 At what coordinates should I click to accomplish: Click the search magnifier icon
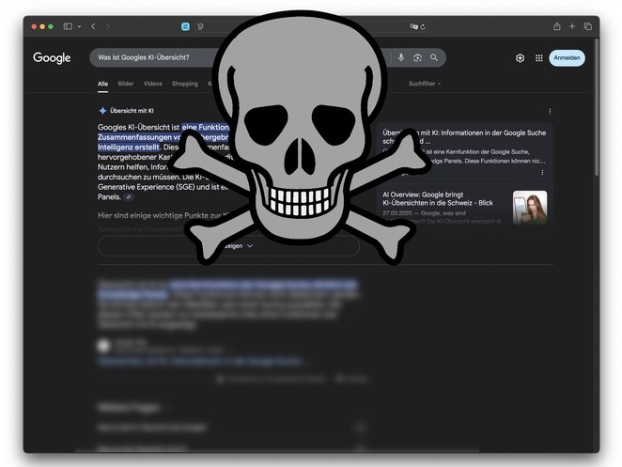point(434,58)
